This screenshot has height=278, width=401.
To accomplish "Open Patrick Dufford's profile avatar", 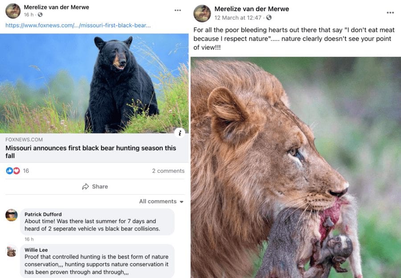I will point(12,215).
